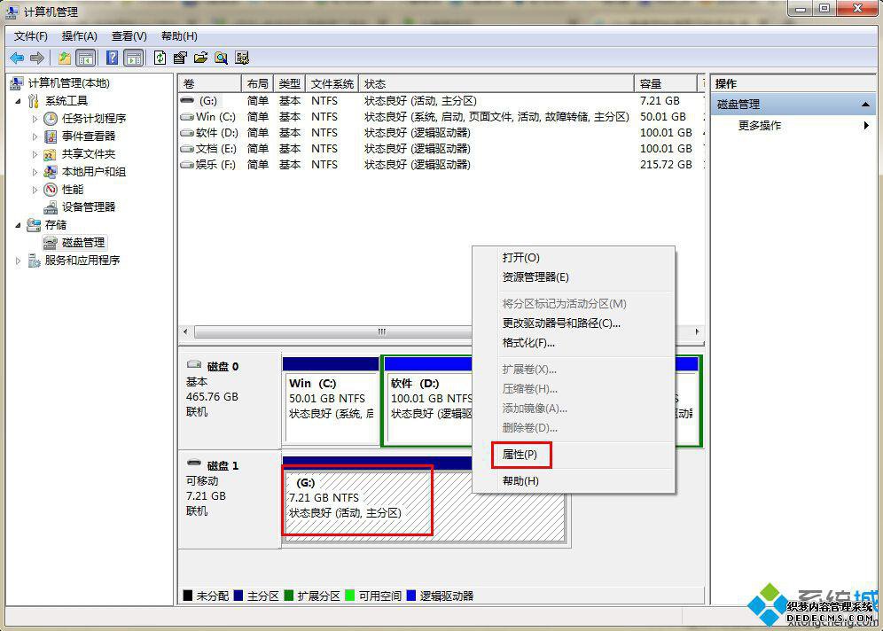The image size is (883, 631).
Task: Sort by the 布局 column header
Action: click(x=257, y=84)
